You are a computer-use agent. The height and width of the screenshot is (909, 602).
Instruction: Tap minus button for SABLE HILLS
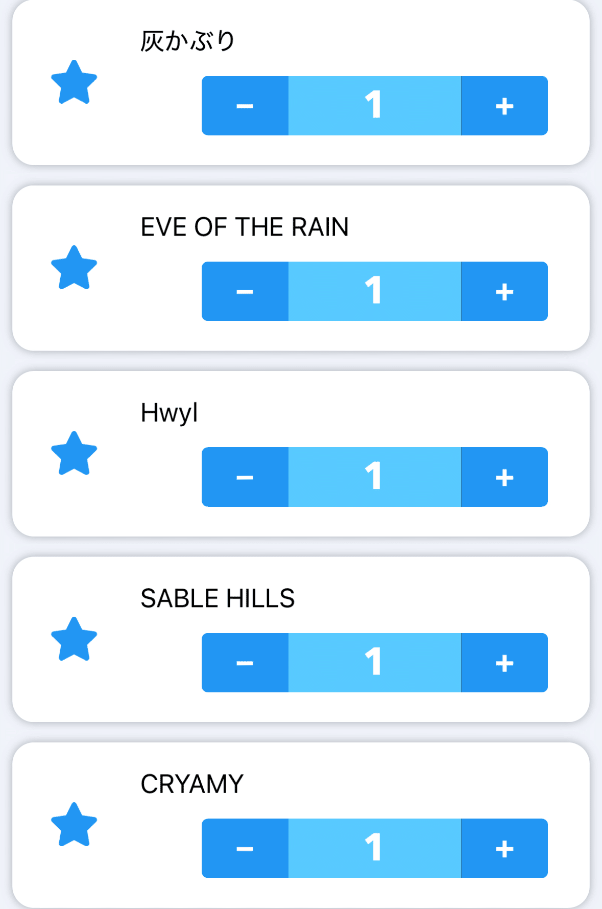(x=245, y=663)
